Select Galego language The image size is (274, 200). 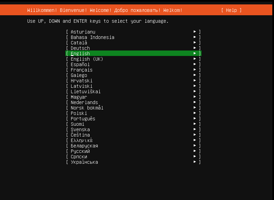click(133, 75)
